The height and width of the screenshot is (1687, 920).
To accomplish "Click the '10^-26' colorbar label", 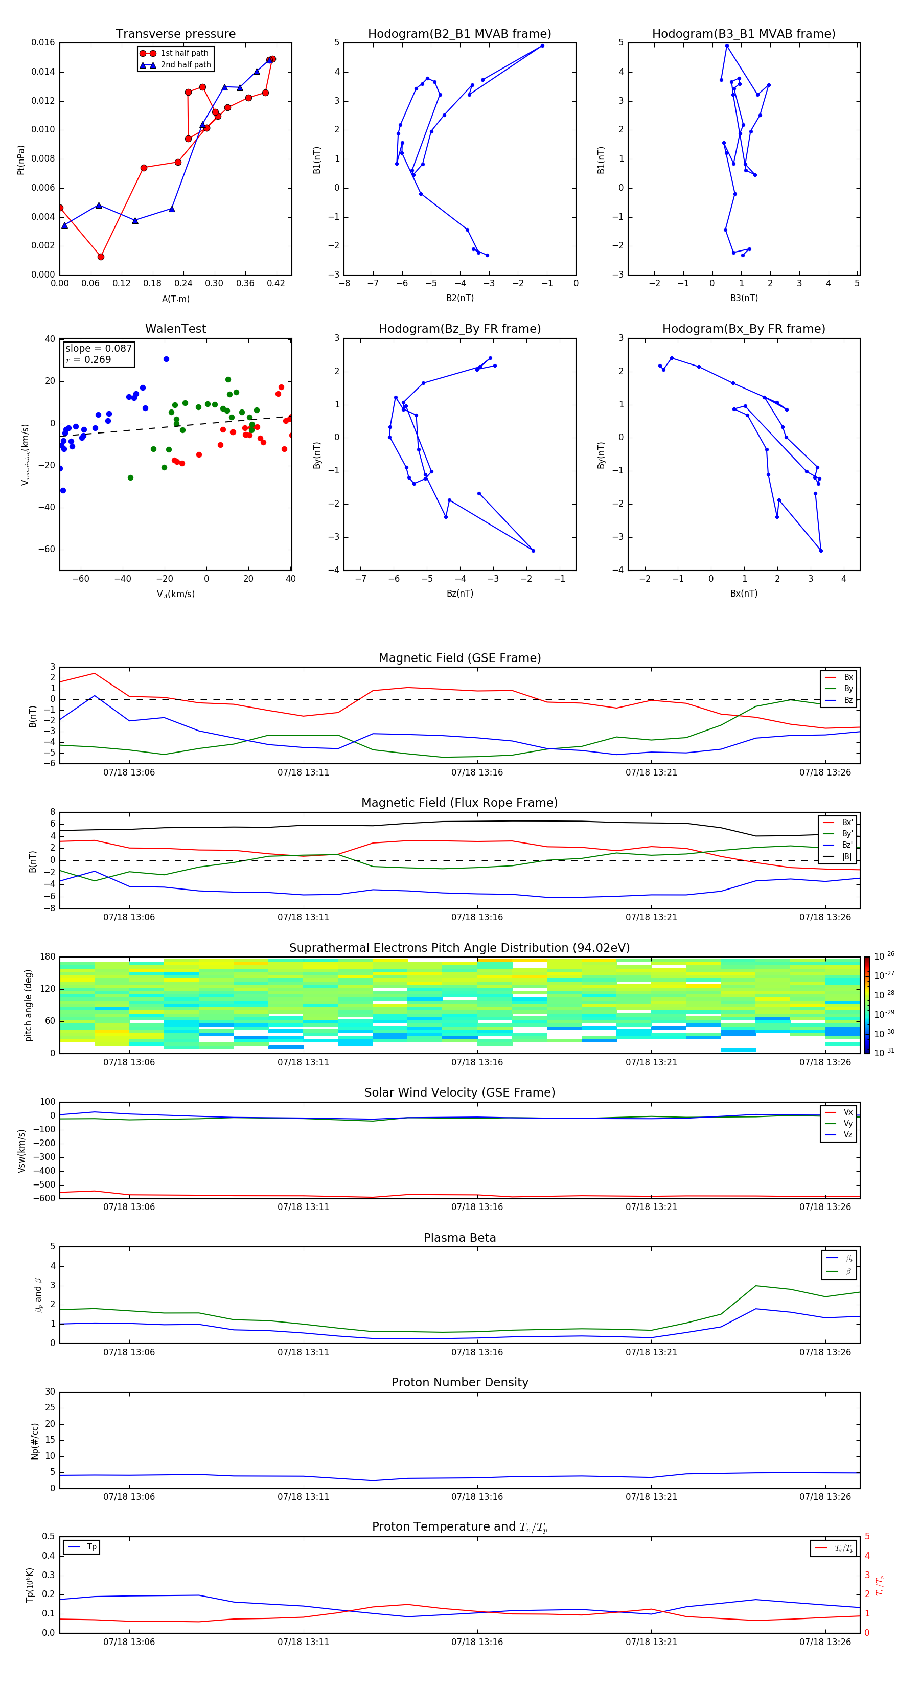I will 884,956.
